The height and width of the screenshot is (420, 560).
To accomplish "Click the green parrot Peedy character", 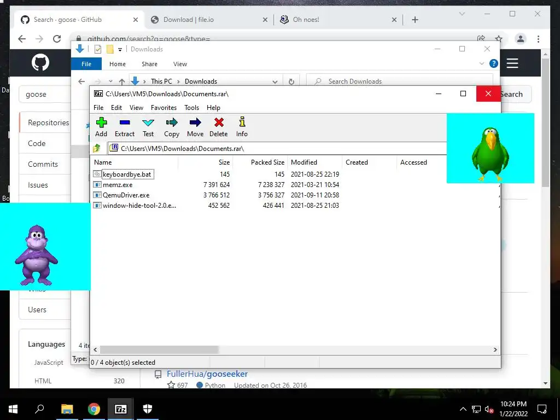I will pyautogui.click(x=491, y=154).
